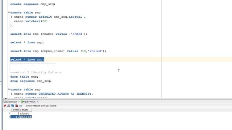Click 'All Rows Fetched: 2 in 0.001 seconds' status
232x130 pixels.
click(41, 106)
